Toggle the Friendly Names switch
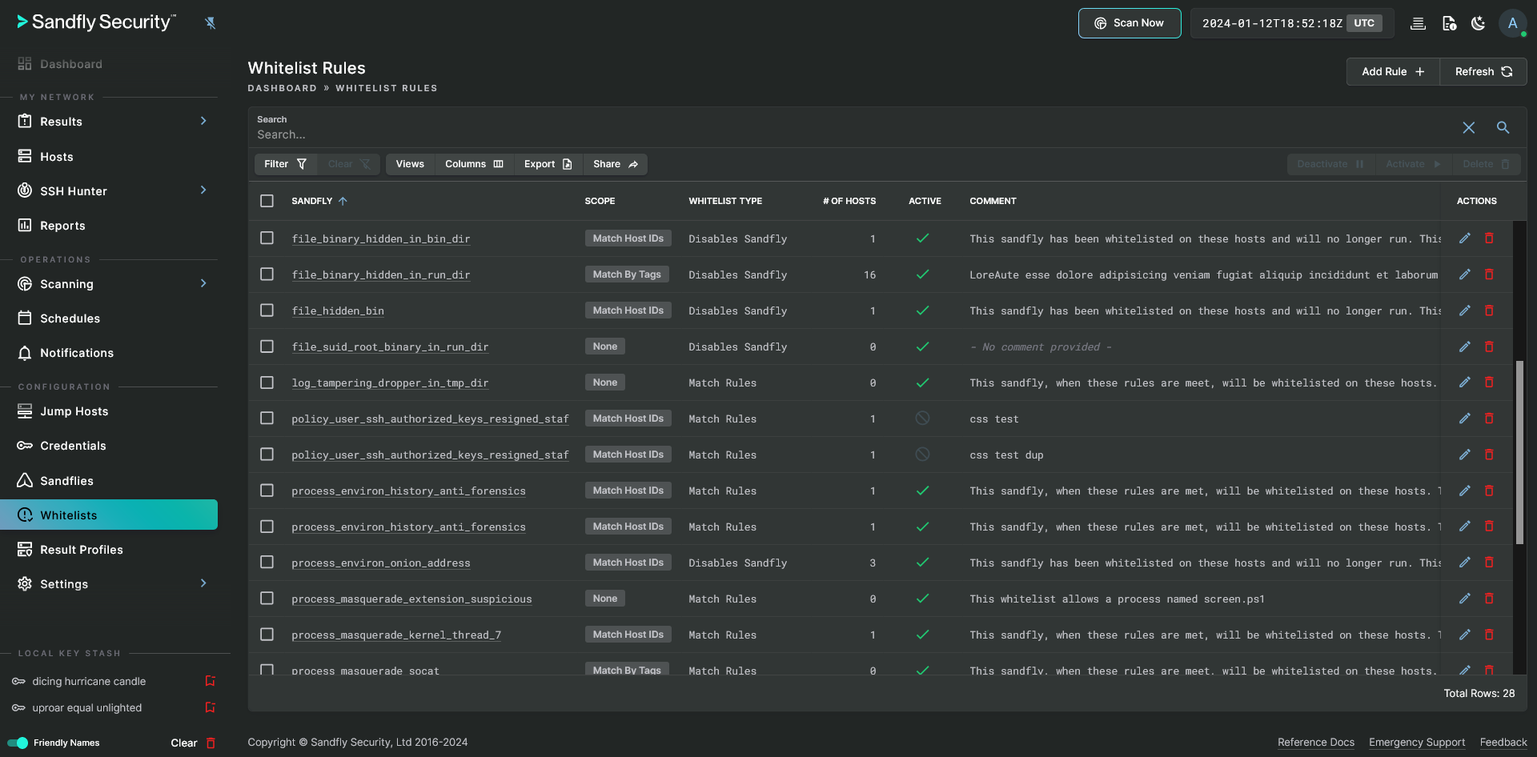Image resolution: width=1537 pixels, height=757 pixels. (18, 743)
